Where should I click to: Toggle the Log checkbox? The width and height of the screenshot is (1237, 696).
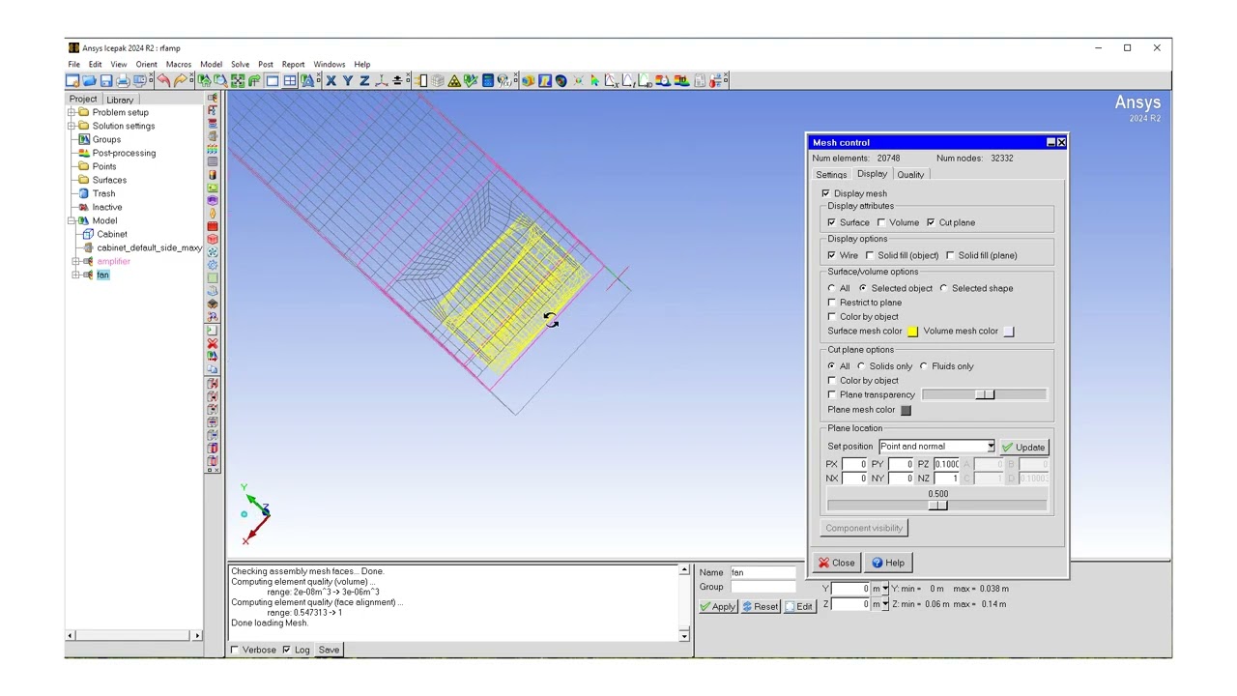pos(286,650)
